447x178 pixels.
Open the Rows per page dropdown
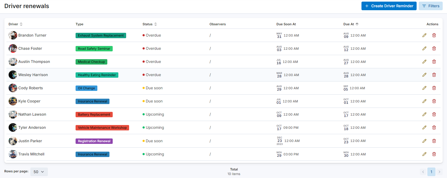tap(39, 172)
